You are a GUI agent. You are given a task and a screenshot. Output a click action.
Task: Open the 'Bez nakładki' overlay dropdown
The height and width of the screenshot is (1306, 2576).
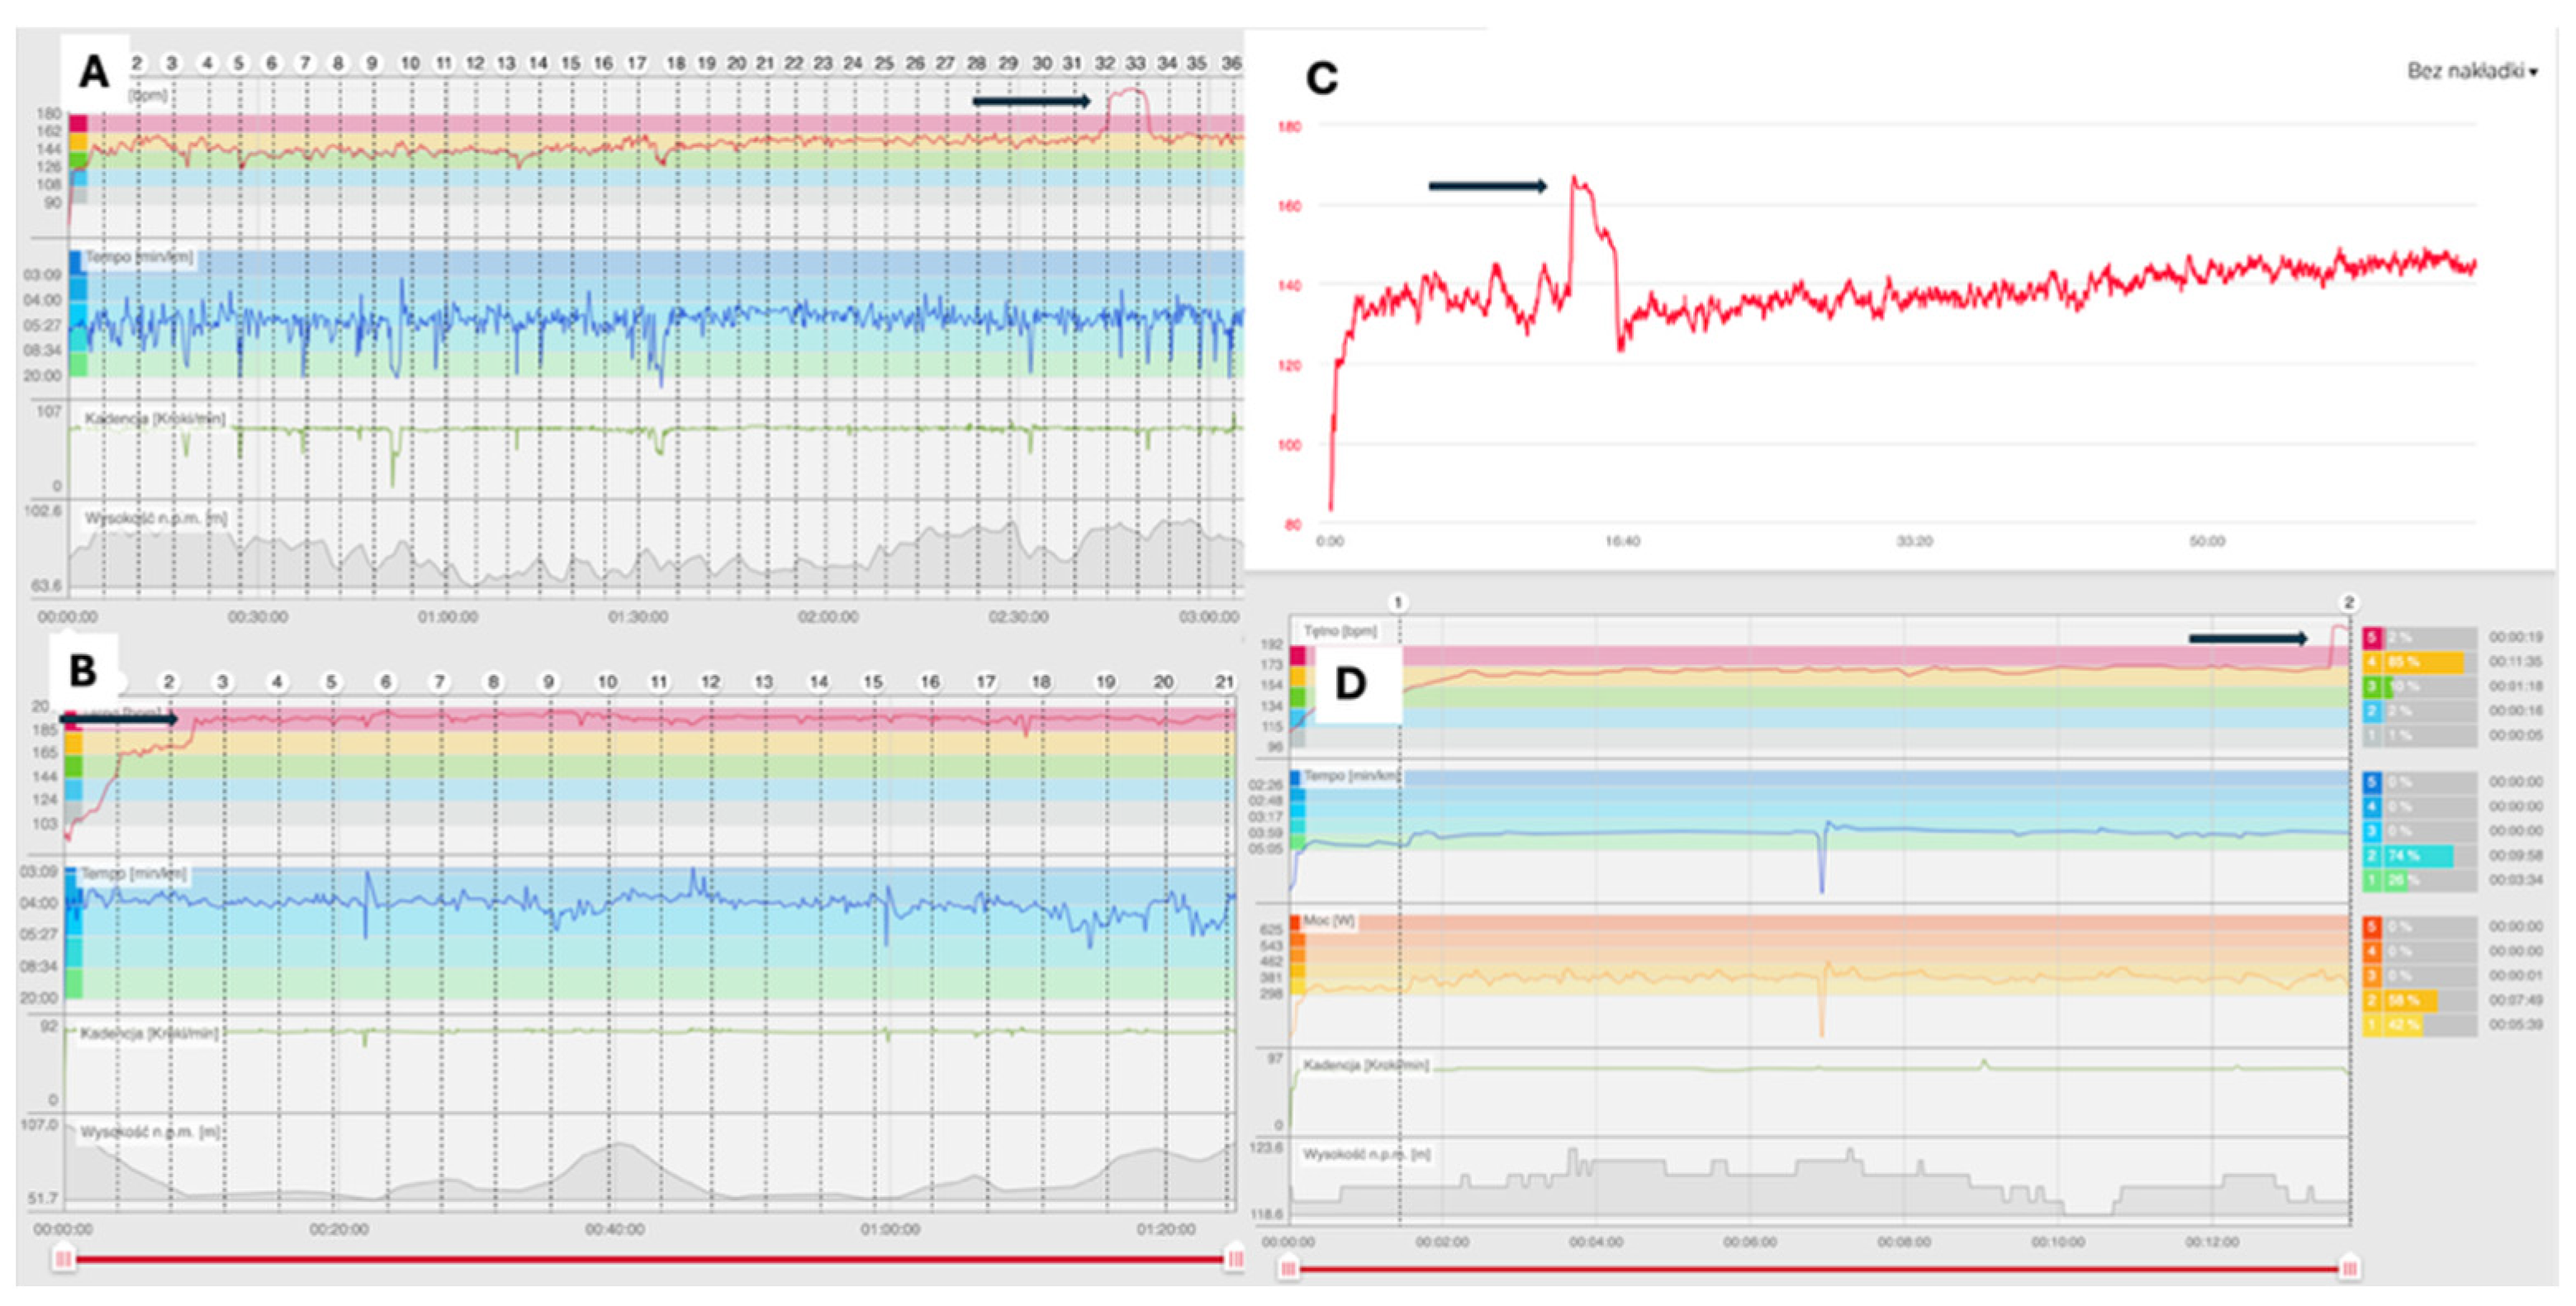2470,71
